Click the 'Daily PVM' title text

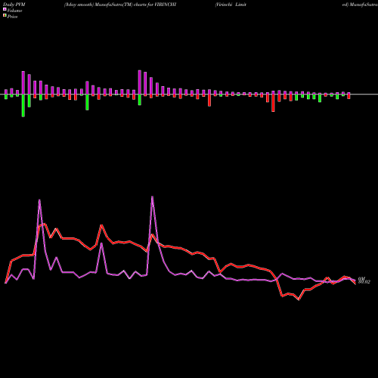pos(14,5)
